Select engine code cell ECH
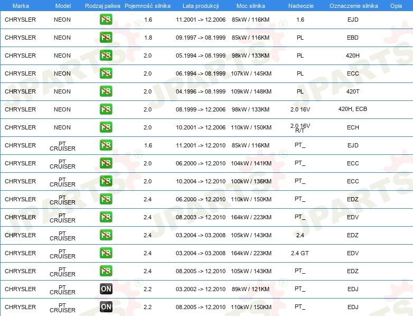413x316 pixels. [x=353, y=127]
